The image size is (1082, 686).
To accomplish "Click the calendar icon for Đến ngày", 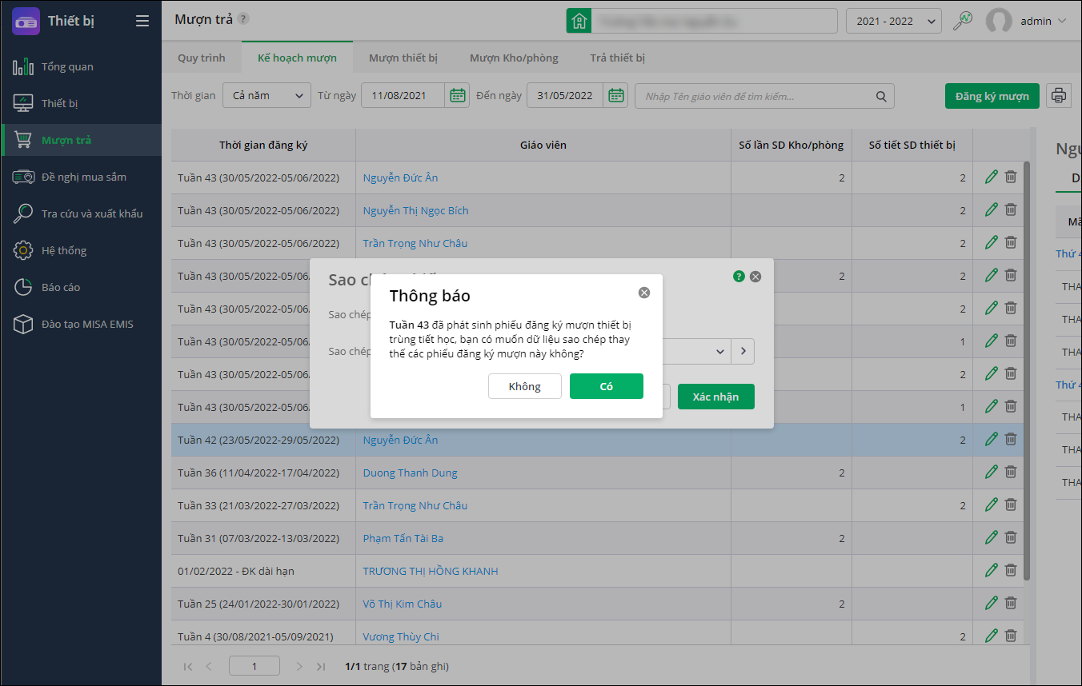I will coord(616,96).
